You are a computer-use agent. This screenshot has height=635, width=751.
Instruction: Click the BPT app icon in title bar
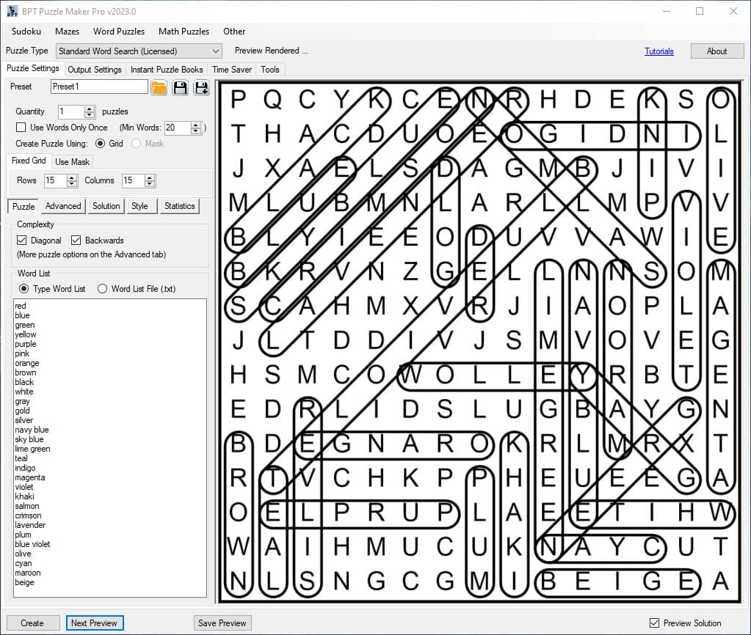click(x=12, y=11)
